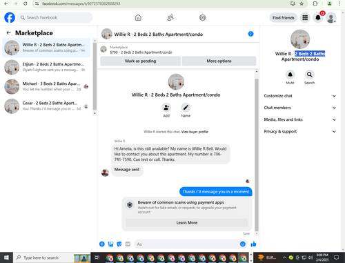Open the Groups icon in top navigation
The image size is (345, 263).
point(202,18)
